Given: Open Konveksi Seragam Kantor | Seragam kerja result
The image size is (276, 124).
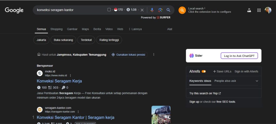Looking at the screenshot, I should click(75, 117).
